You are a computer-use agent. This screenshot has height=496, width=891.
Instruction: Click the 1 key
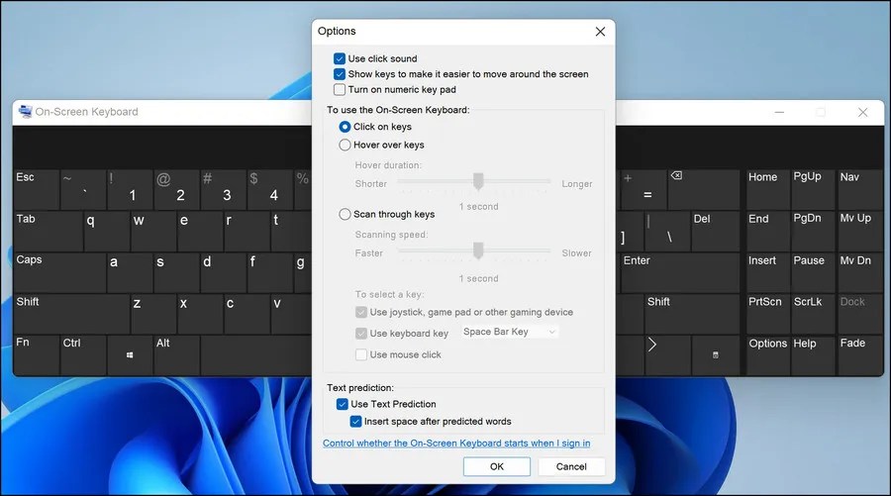pyautogui.click(x=130, y=189)
